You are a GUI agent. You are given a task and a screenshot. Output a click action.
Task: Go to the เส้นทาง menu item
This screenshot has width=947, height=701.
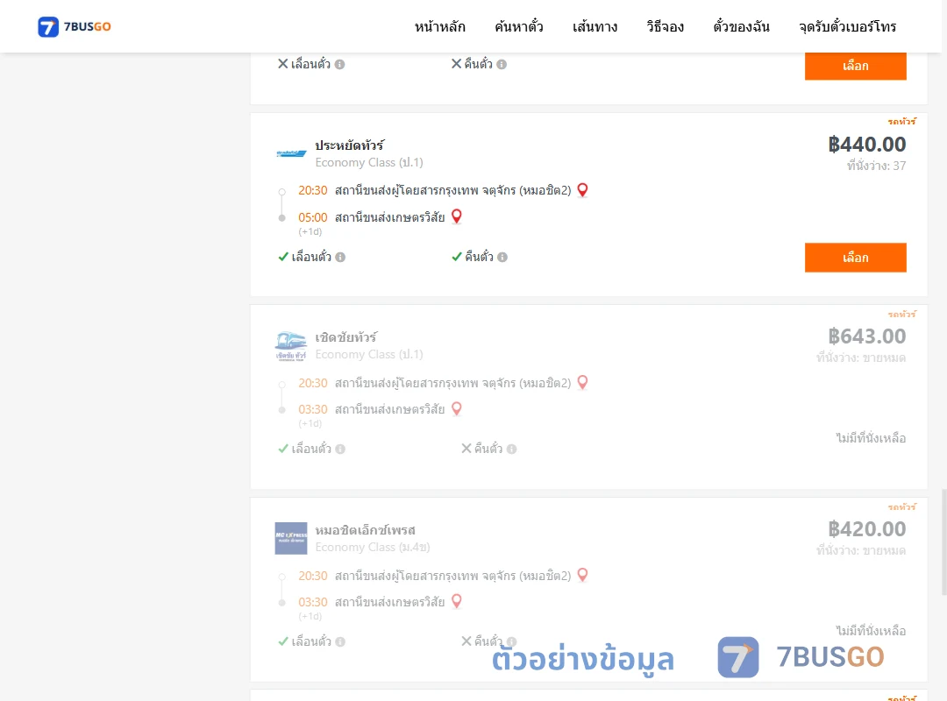[595, 26]
